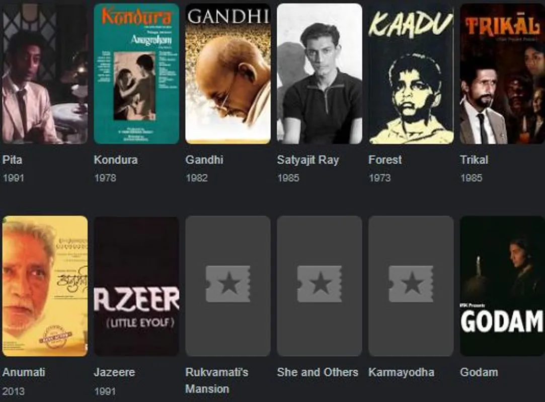Open the Pita title link
545x402 pixels.
(13, 160)
